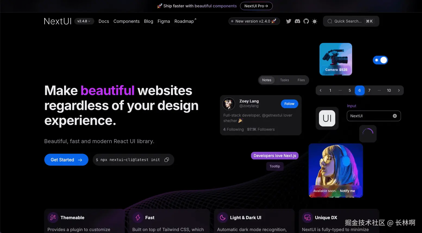Click the 4 Following count
This screenshot has width=422, height=233.
coord(233,129)
